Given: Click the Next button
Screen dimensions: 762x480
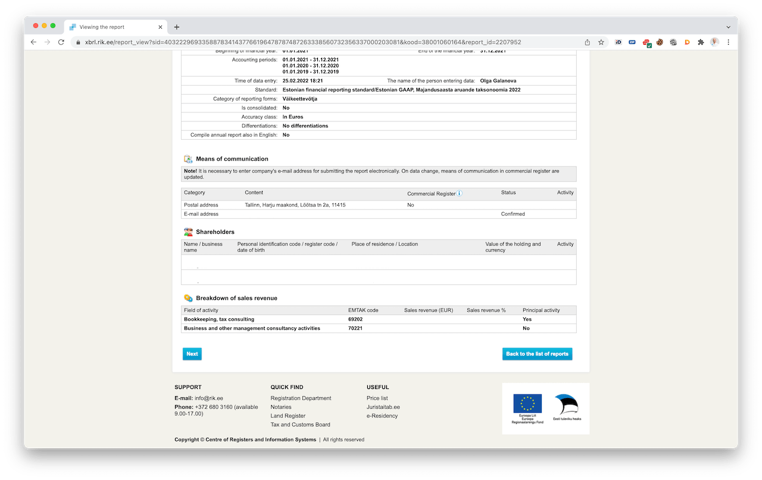Looking at the screenshot, I should click(192, 354).
